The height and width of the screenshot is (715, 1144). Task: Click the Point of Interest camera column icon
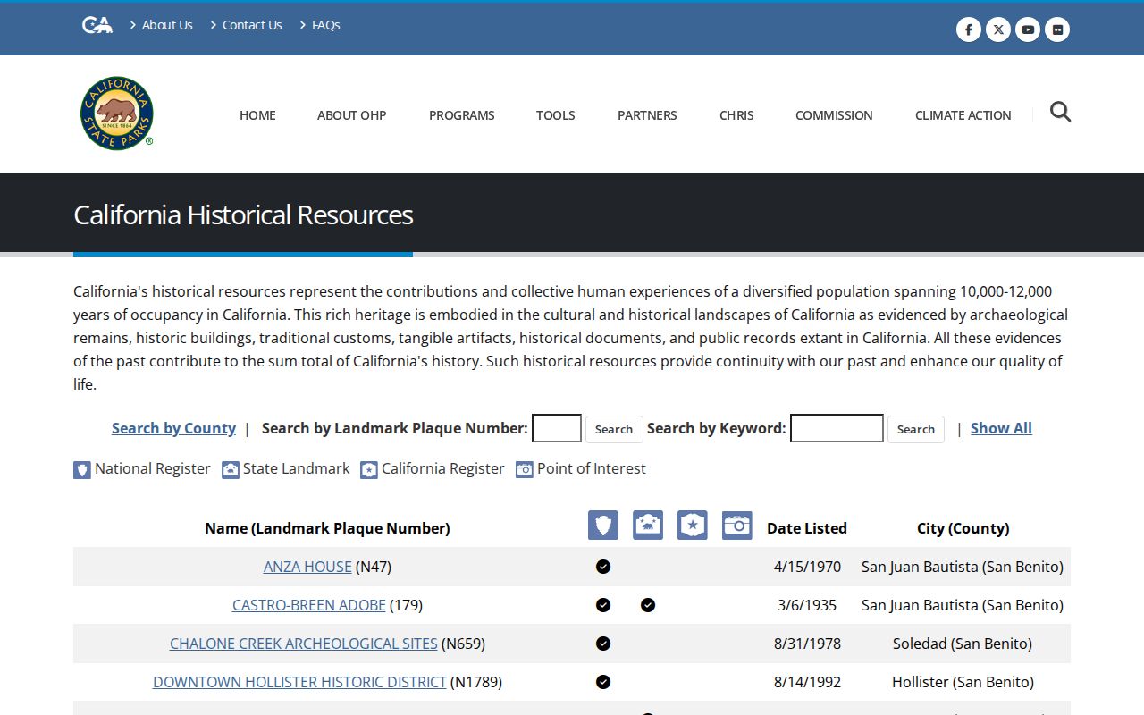pos(737,526)
